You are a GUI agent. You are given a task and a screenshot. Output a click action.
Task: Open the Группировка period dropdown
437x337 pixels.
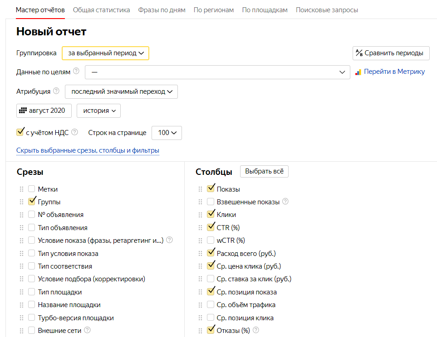[106, 53]
